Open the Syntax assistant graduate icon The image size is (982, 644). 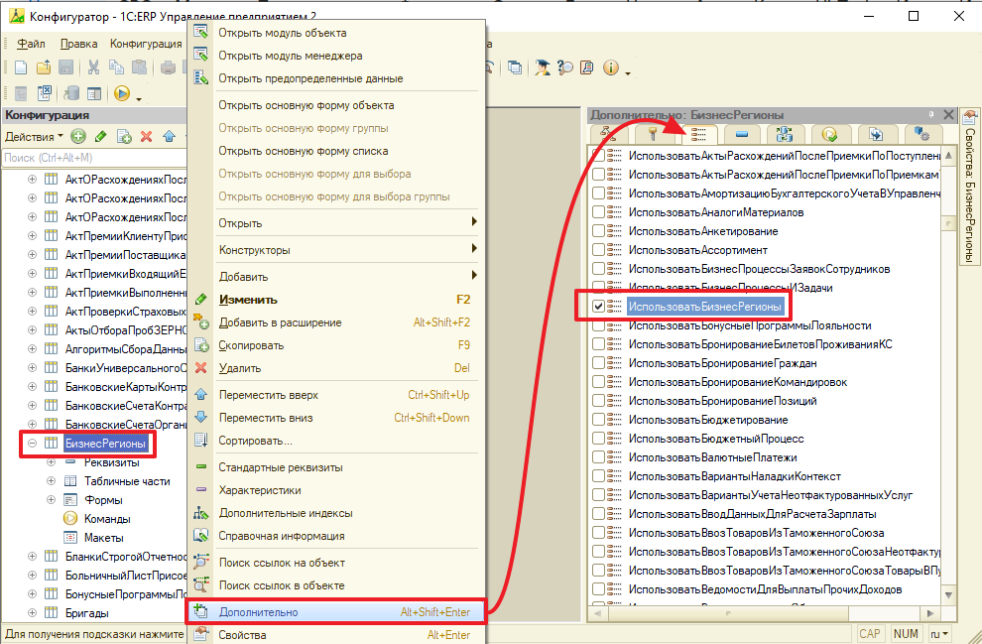click(543, 67)
